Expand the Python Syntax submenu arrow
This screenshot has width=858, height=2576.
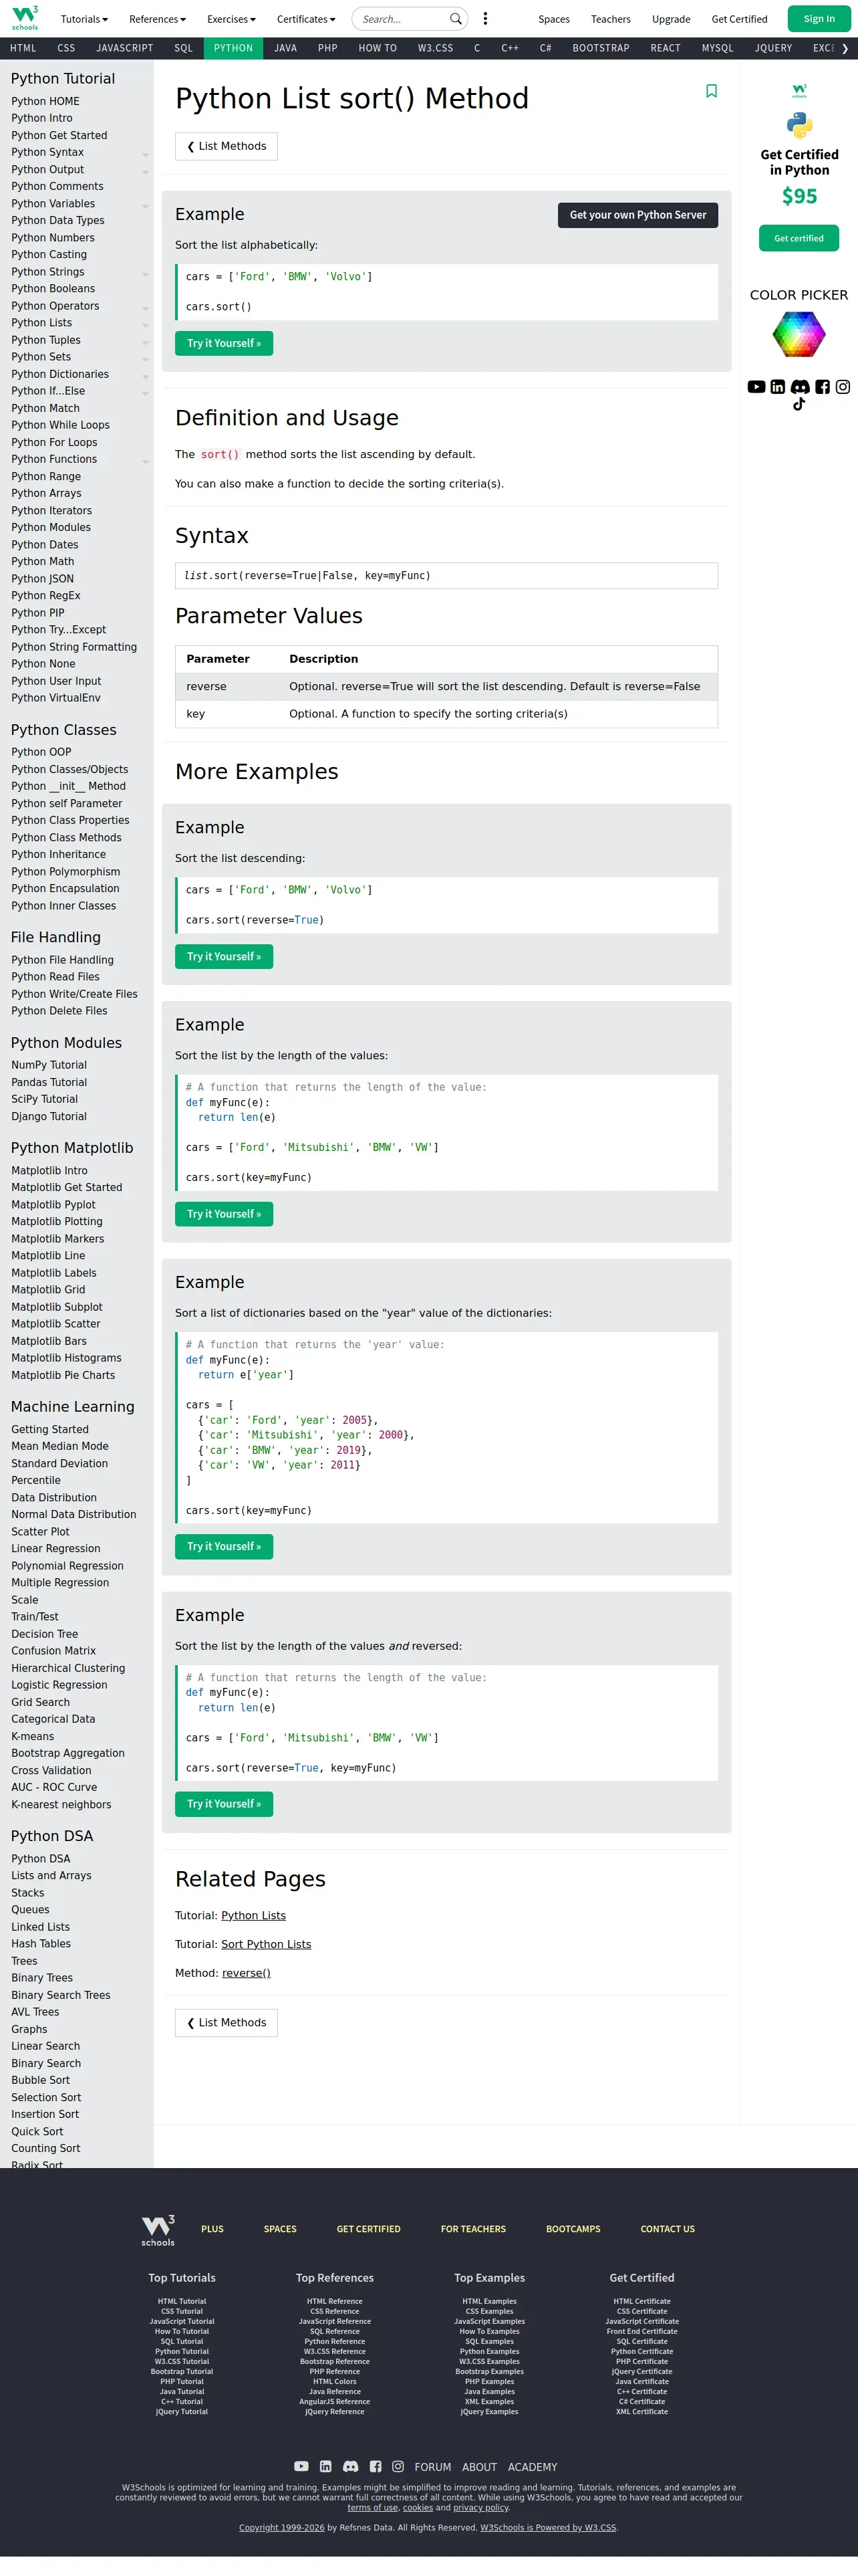point(146,154)
